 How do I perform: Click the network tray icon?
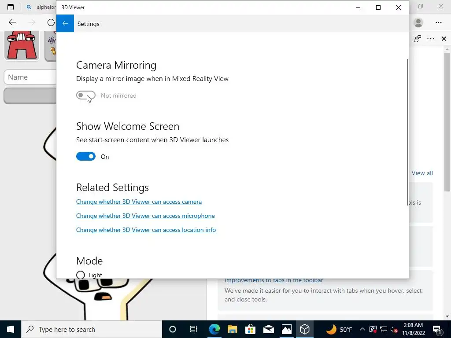(x=384, y=329)
